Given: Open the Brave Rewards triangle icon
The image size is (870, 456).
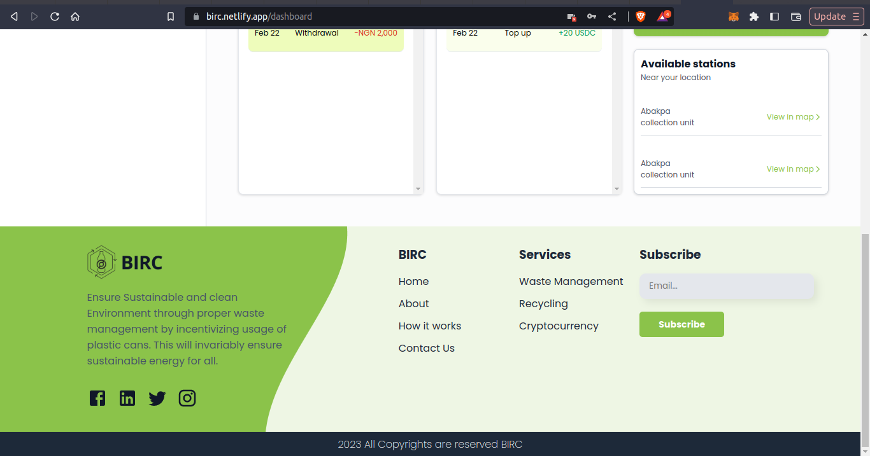Looking at the screenshot, I should 662,16.
